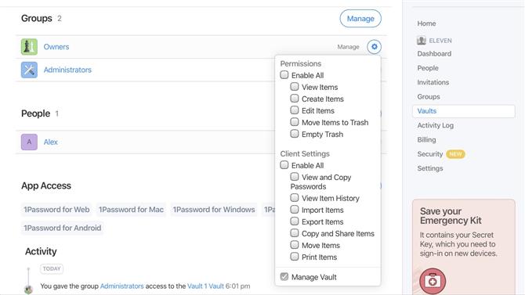Enable View Items permission
The image size is (525, 295).
point(295,87)
